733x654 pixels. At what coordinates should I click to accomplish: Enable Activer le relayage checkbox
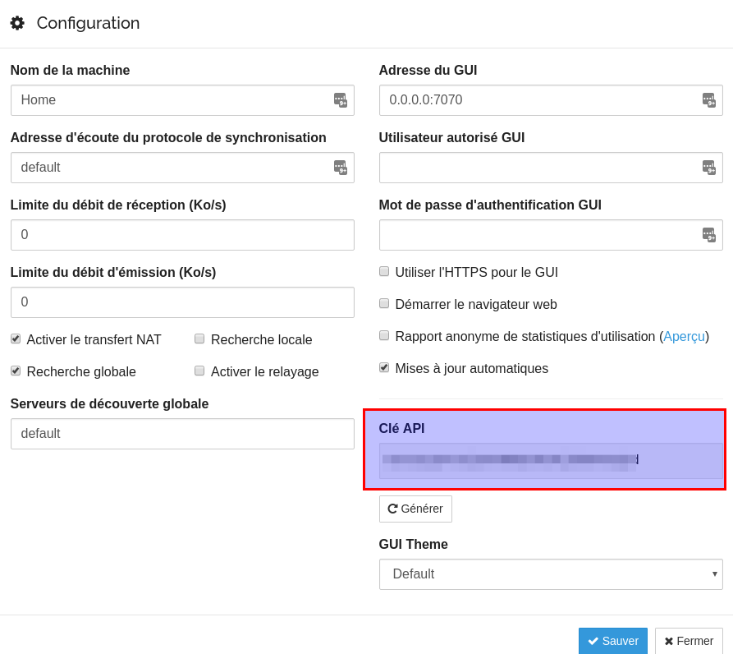199,371
